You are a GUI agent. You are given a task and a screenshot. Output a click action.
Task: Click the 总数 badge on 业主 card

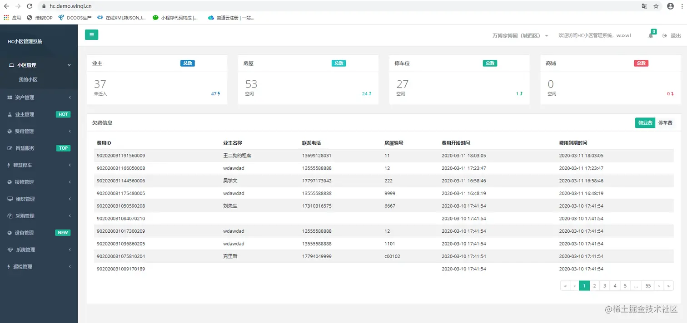tap(188, 64)
